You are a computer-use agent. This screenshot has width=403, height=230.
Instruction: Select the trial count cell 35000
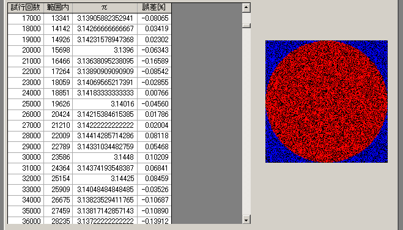coord(26,210)
